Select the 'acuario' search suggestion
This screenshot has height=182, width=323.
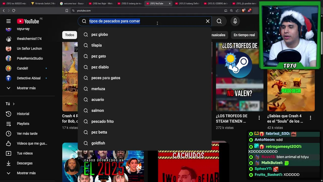point(145,100)
